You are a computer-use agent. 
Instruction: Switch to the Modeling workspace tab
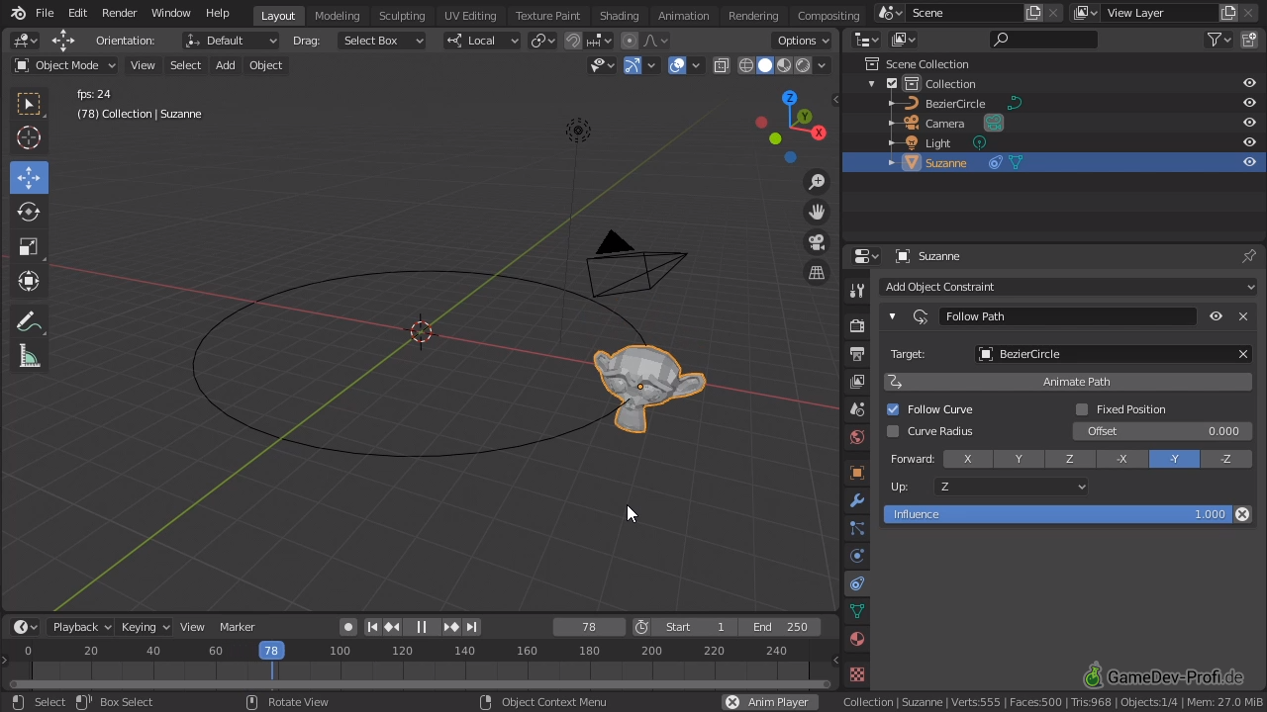coord(337,15)
